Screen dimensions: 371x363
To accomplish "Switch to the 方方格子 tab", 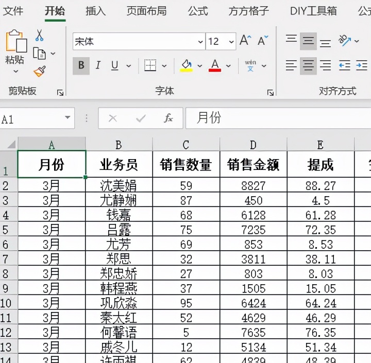I will tap(249, 11).
